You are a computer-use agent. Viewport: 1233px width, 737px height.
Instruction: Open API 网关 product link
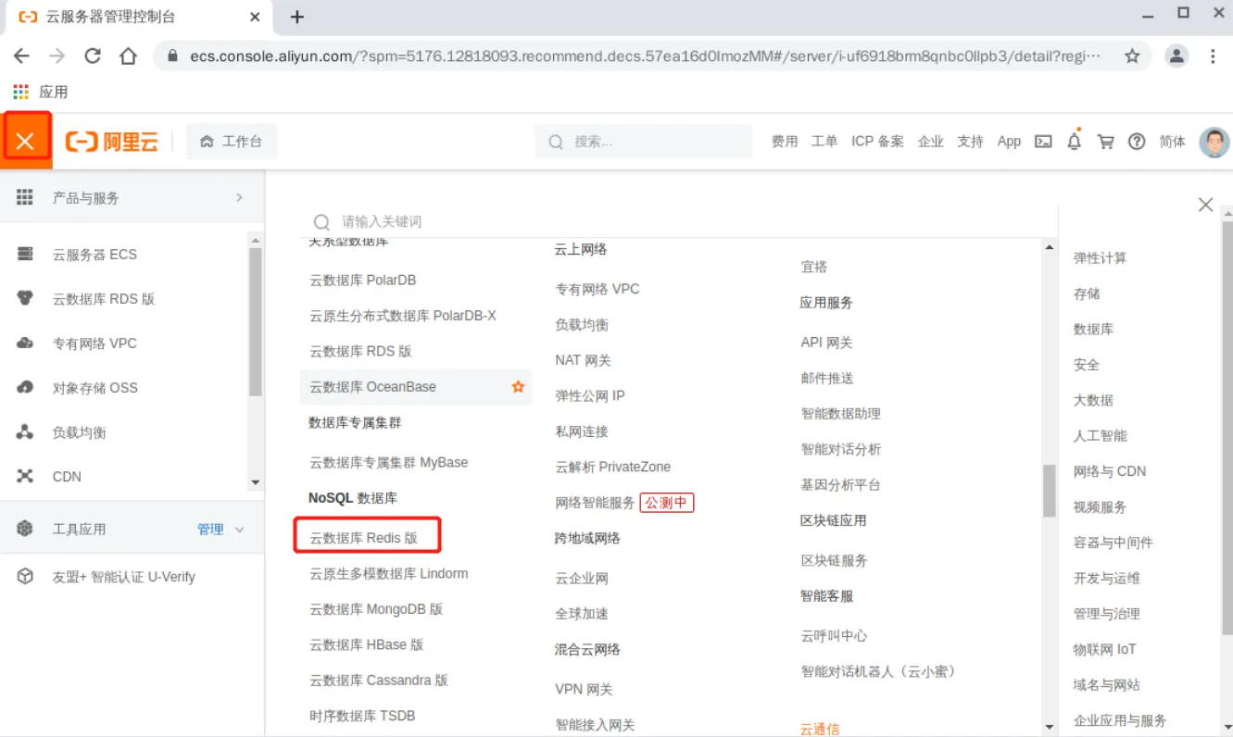(x=826, y=343)
